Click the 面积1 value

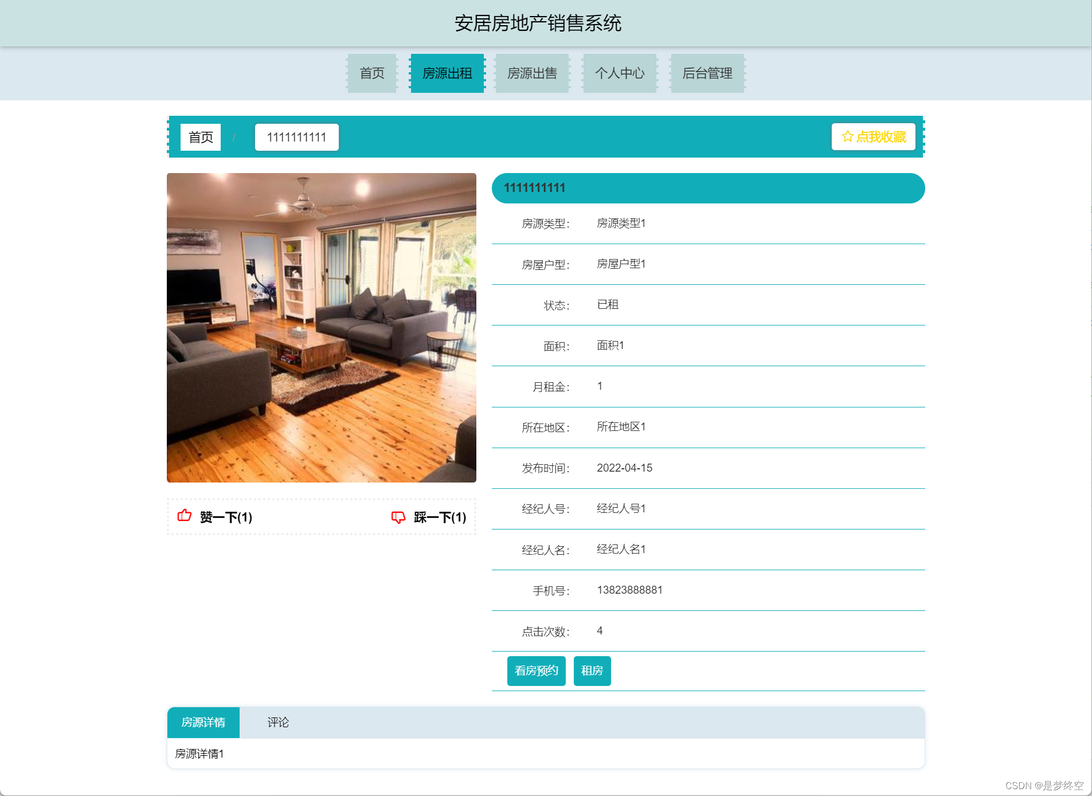(x=610, y=345)
